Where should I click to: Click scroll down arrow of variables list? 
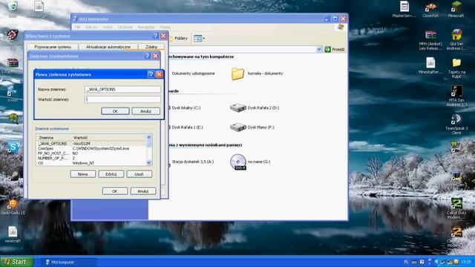point(149,163)
